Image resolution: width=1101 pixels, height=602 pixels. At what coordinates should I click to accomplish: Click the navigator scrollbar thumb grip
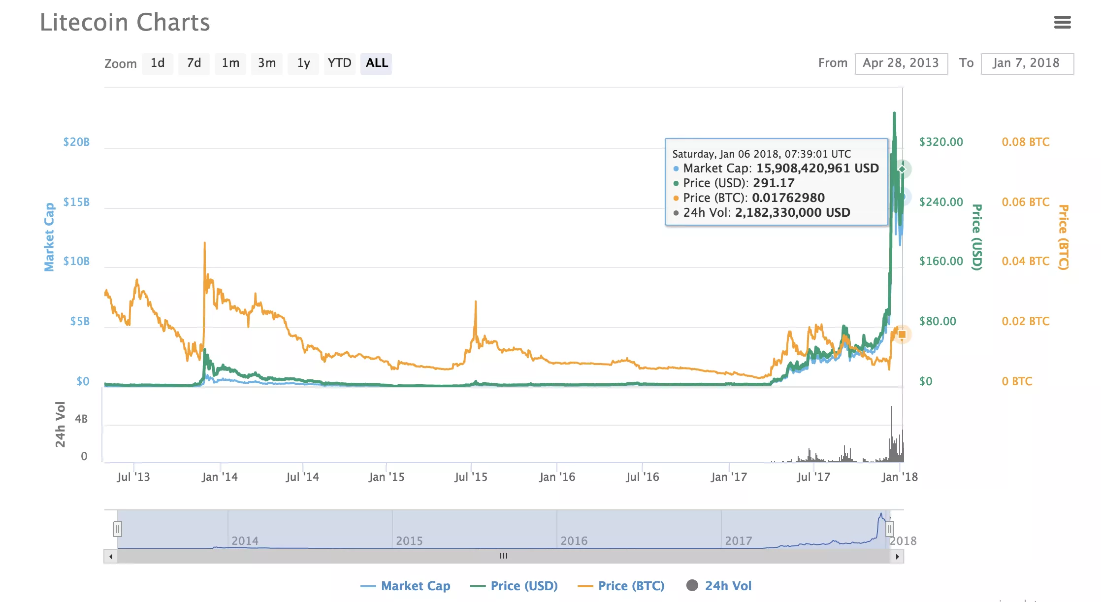504,556
